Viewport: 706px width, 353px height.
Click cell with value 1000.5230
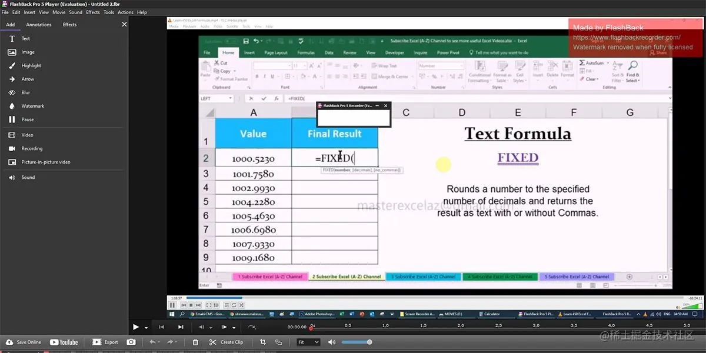click(254, 159)
